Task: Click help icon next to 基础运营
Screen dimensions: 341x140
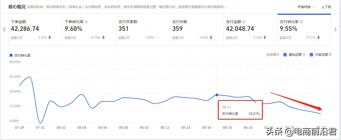Action: (x=304, y=55)
